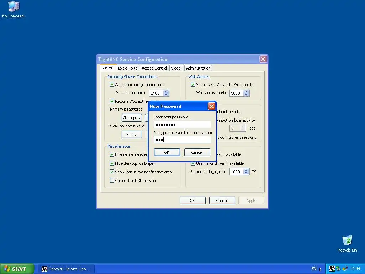
Task: Confirm with OK in New Password dialog
Action: coord(167,152)
